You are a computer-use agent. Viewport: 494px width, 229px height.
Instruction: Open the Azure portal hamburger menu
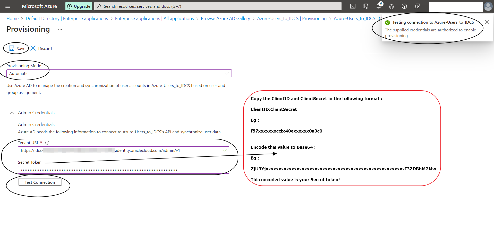(8, 6)
